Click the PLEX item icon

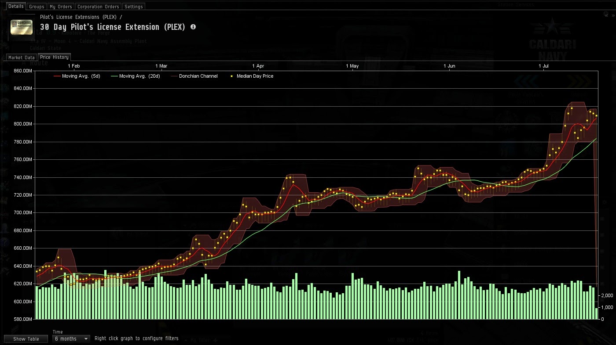point(22,27)
